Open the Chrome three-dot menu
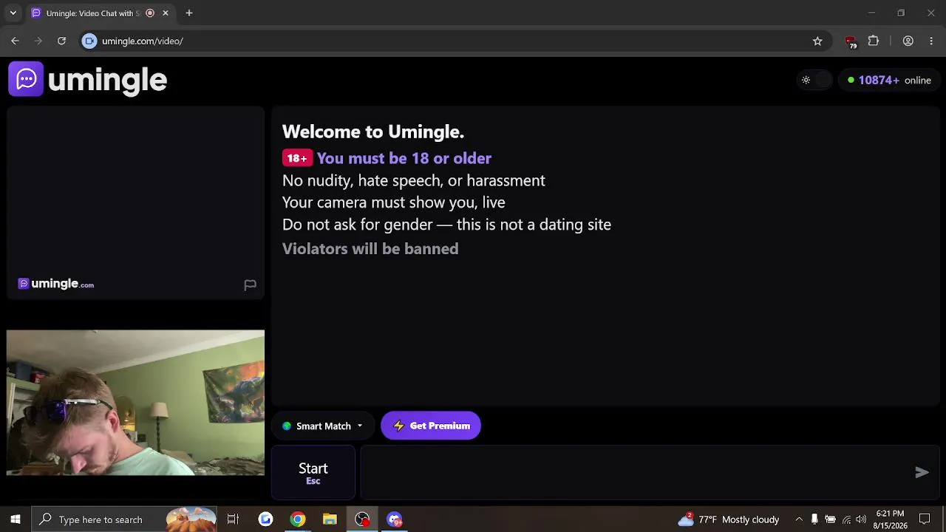This screenshot has height=532, width=946. [931, 41]
